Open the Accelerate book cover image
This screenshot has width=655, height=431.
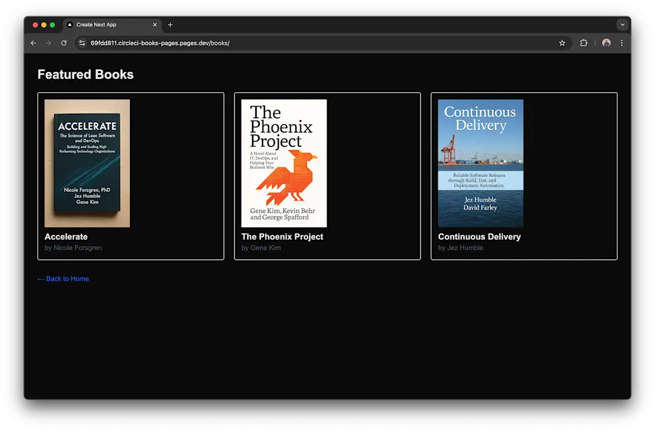[88, 163]
